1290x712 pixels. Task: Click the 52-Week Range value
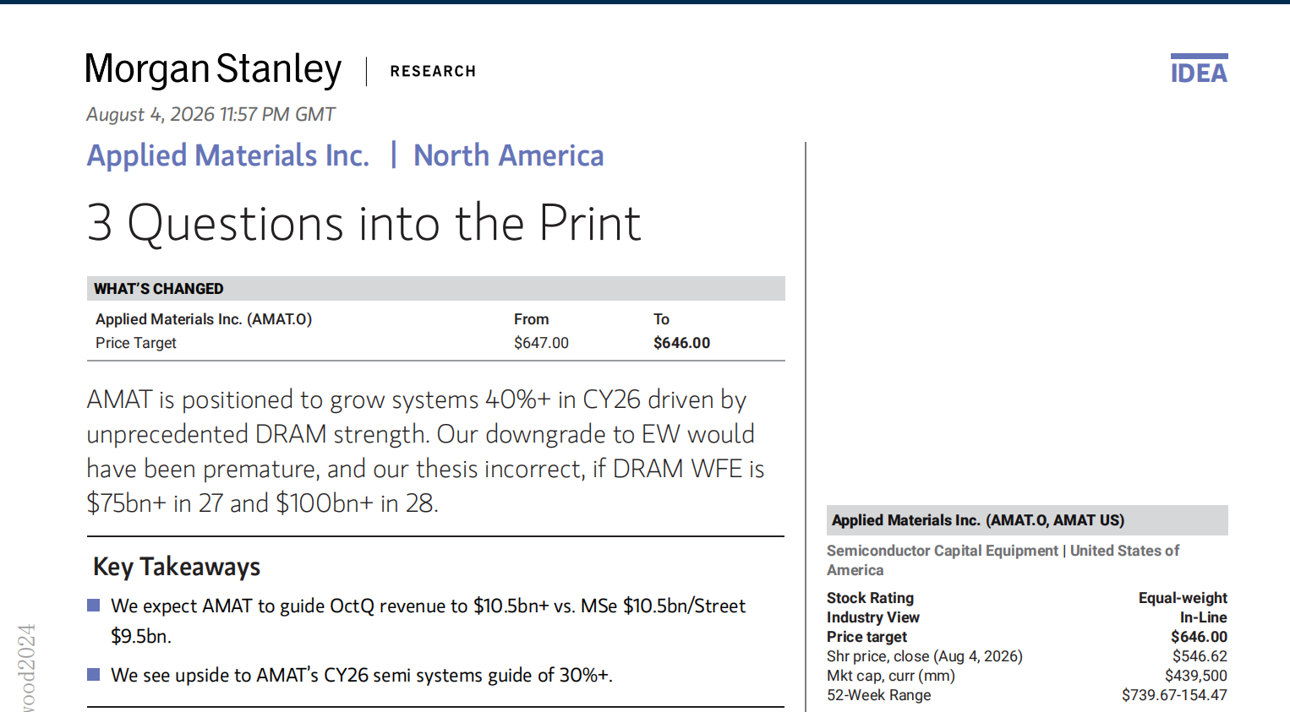pyautogui.click(x=1174, y=695)
